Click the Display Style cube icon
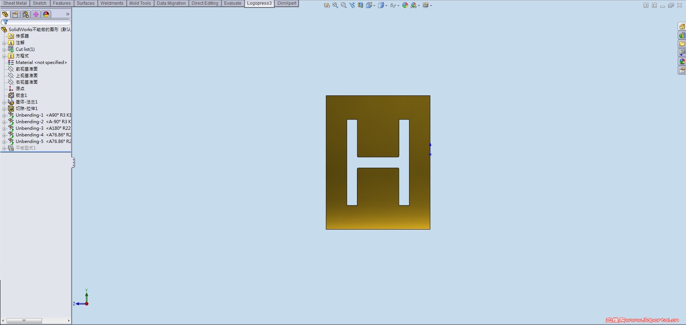The width and height of the screenshot is (686, 325). (381, 5)
